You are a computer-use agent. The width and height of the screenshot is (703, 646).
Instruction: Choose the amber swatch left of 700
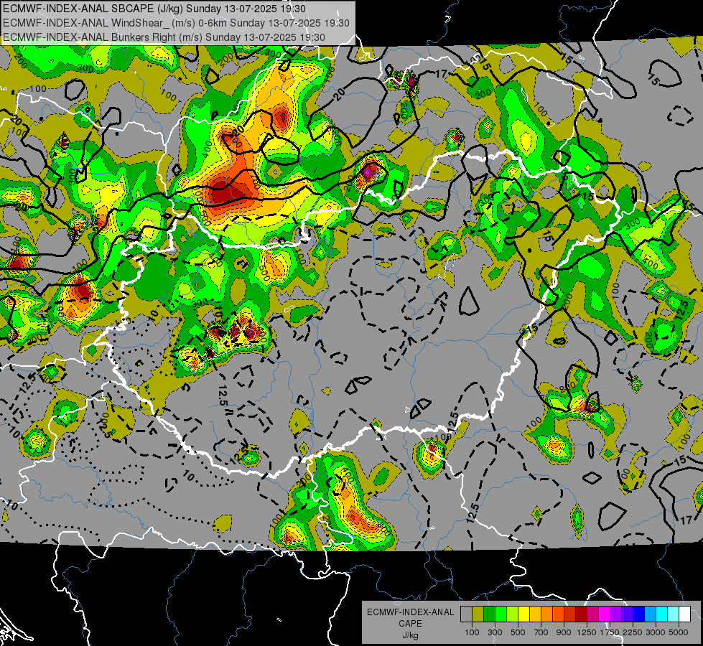point(535,614)
